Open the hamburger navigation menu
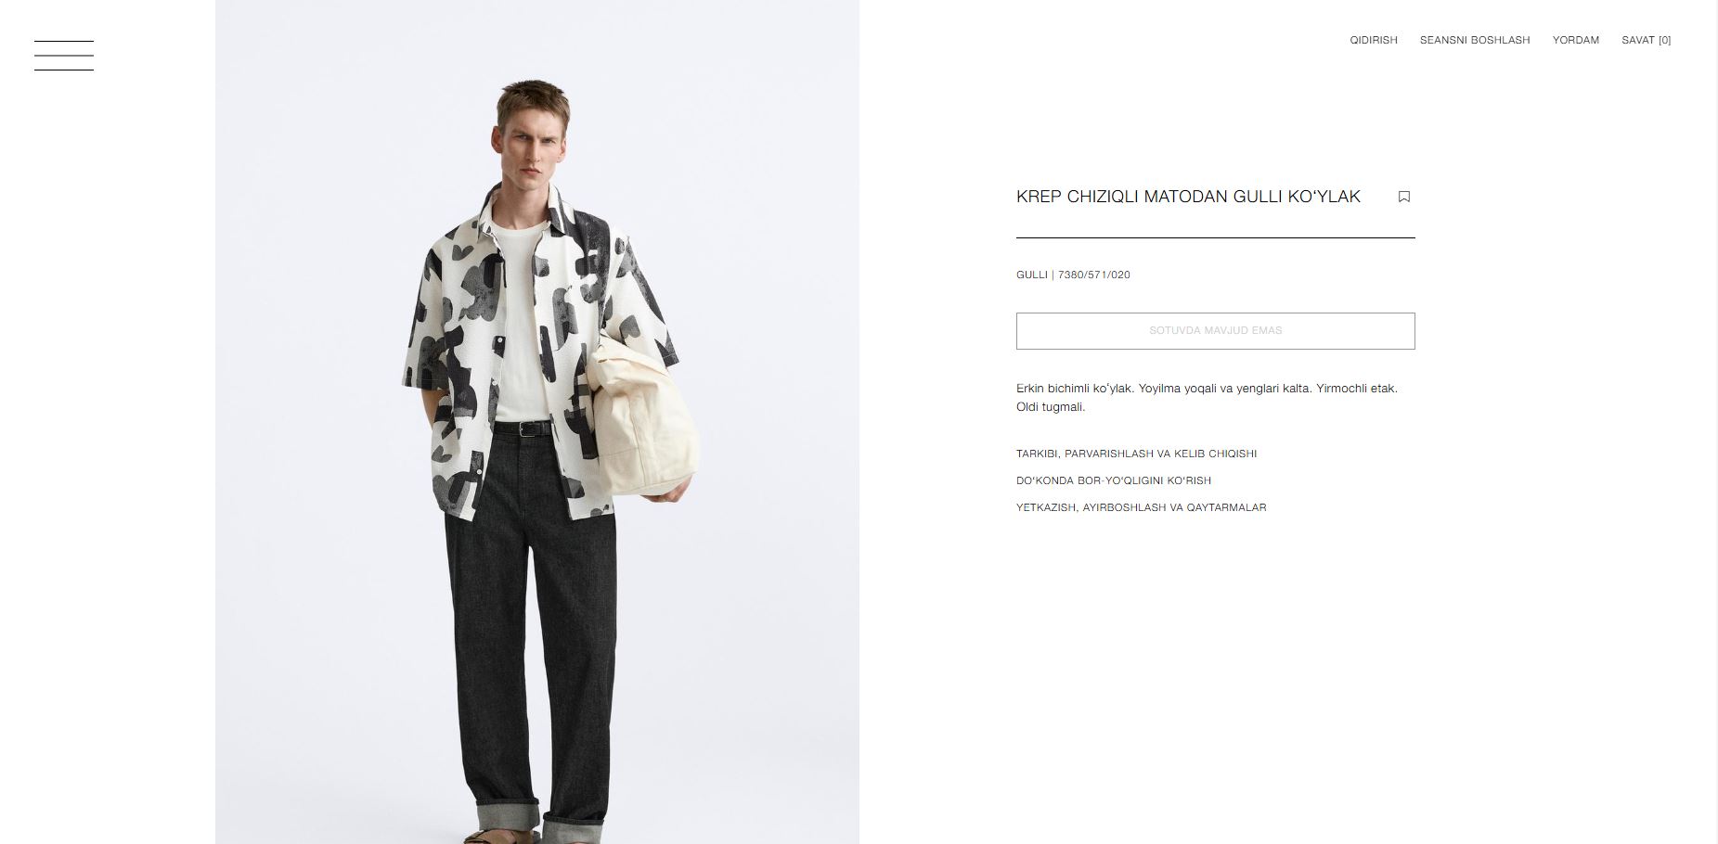The width and height of the screenshot is (1718, 844). click(64, 56)
